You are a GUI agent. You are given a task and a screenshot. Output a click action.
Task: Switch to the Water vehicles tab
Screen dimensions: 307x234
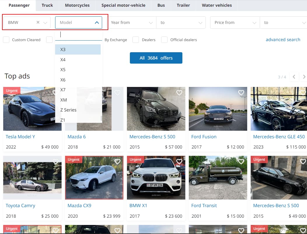(x=217, y=5)
